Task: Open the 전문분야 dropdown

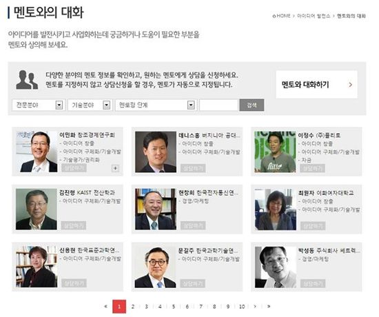Action: coord(38,105)
